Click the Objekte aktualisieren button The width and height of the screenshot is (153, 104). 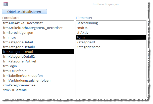24,12
